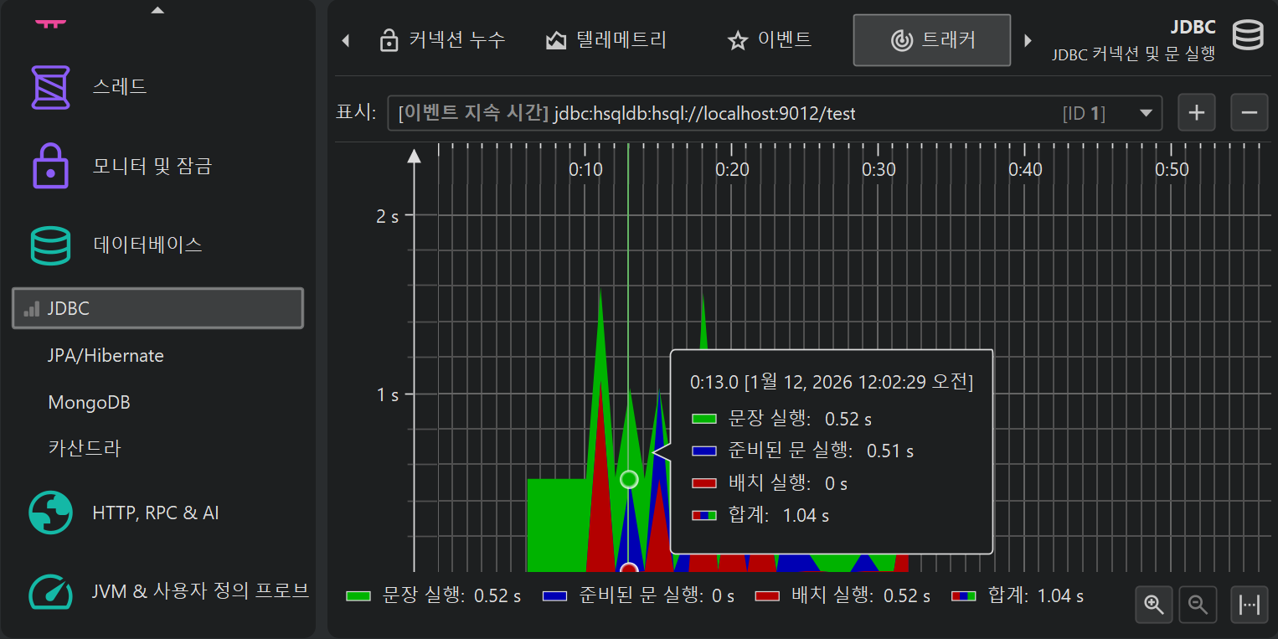The width and height of the screenshot is (1278, 639).
Task: Open the 카산드라 probe view
Action: [x=85, y=449]
